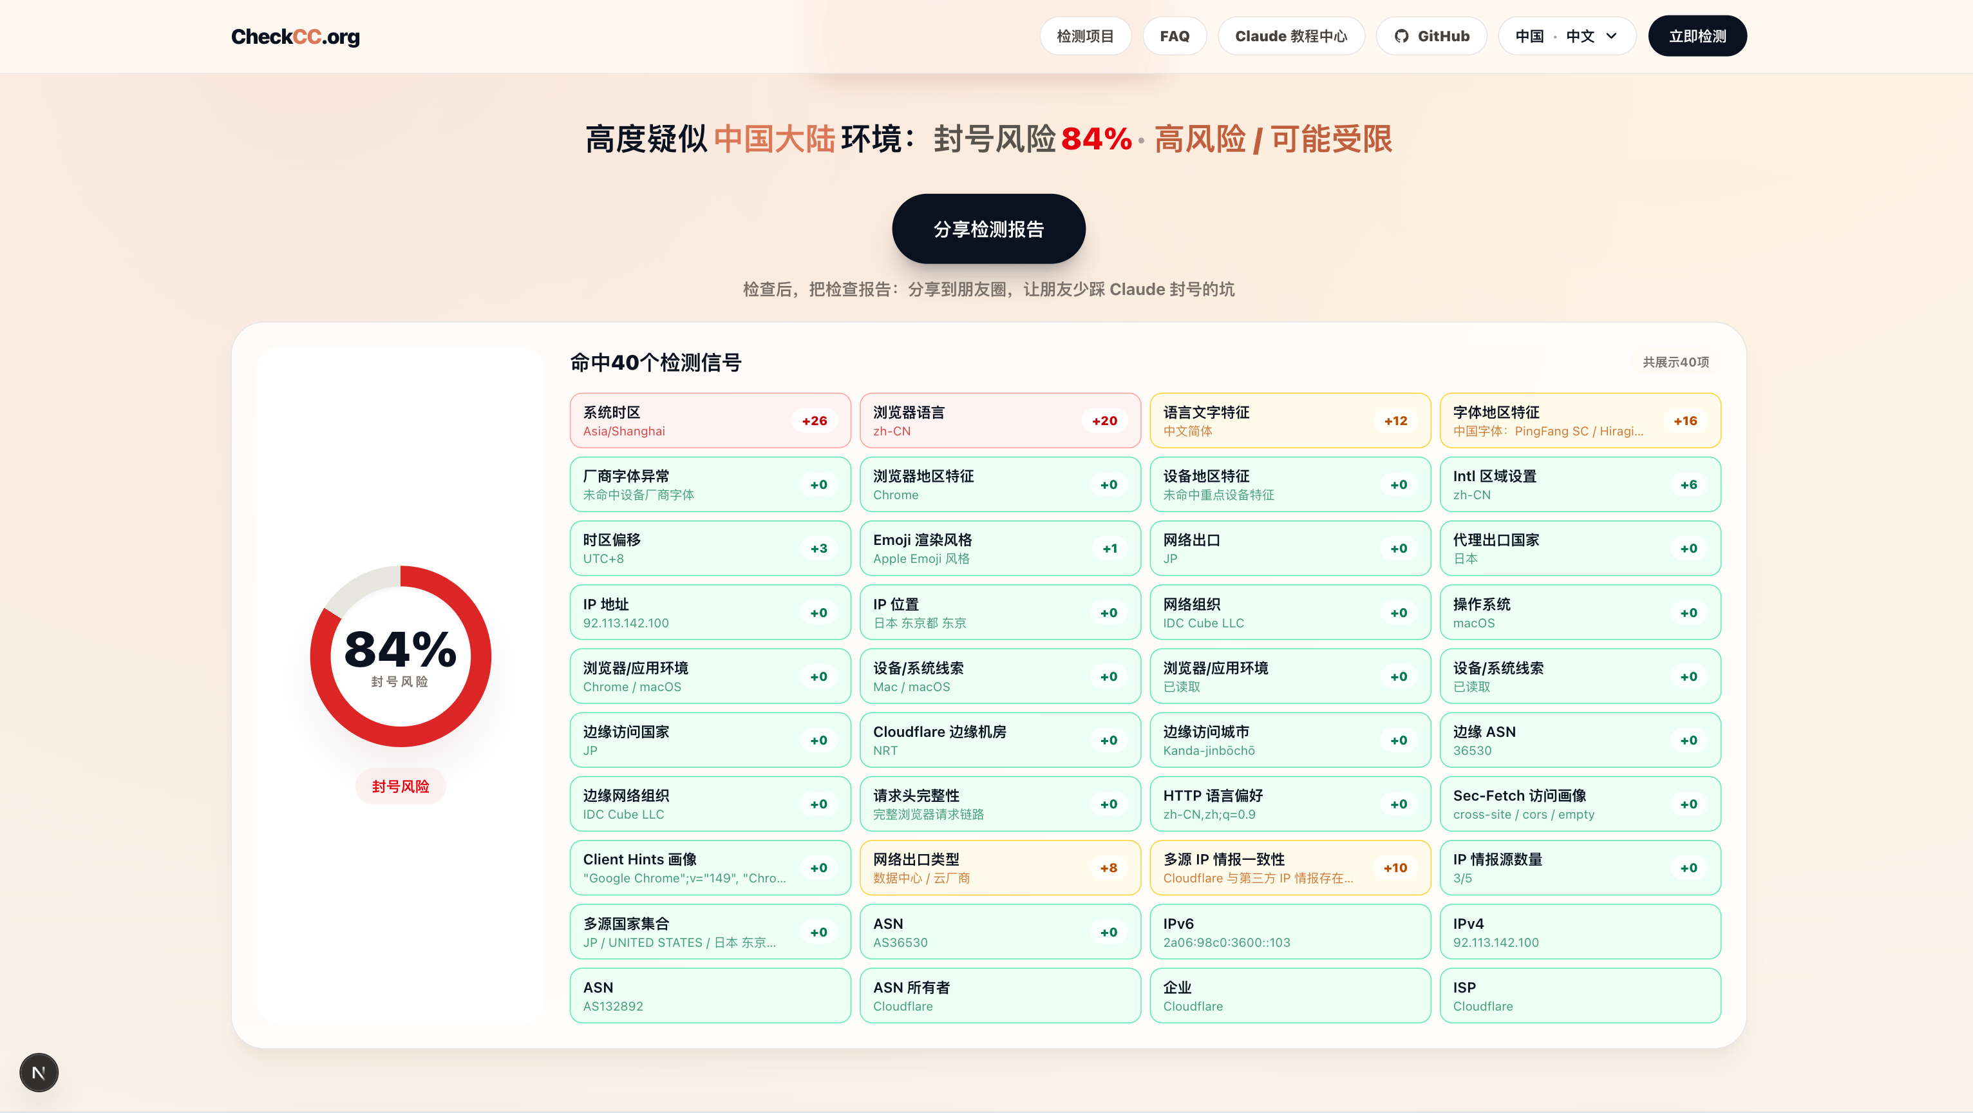Click the ASN AS36530 card
1973x1113 pixels.
point(999,931)
